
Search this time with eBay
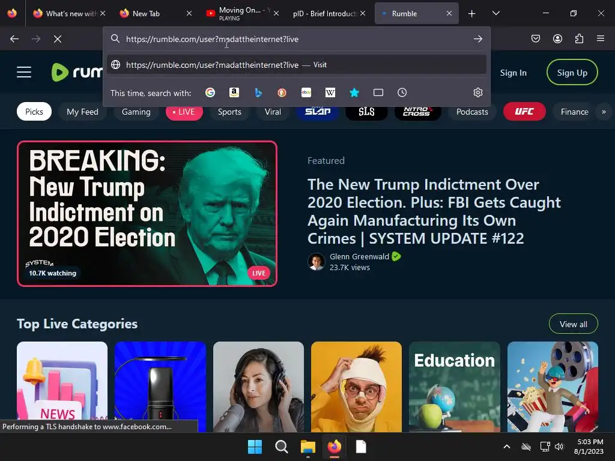306,92
